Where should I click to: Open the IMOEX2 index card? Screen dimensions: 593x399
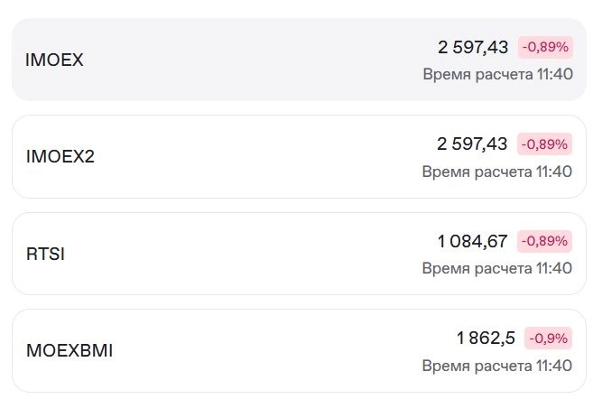click(299, 156)
